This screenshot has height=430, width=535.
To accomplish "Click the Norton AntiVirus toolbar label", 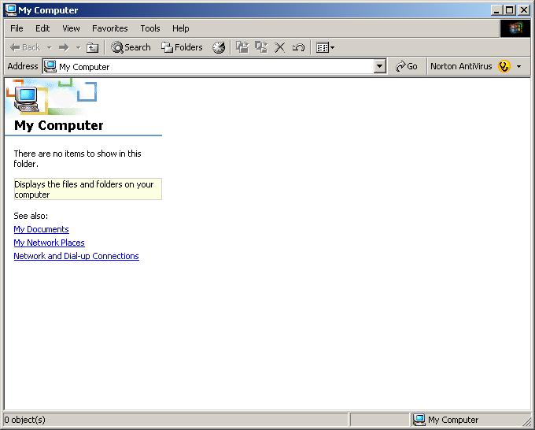I will click(461, 66).
